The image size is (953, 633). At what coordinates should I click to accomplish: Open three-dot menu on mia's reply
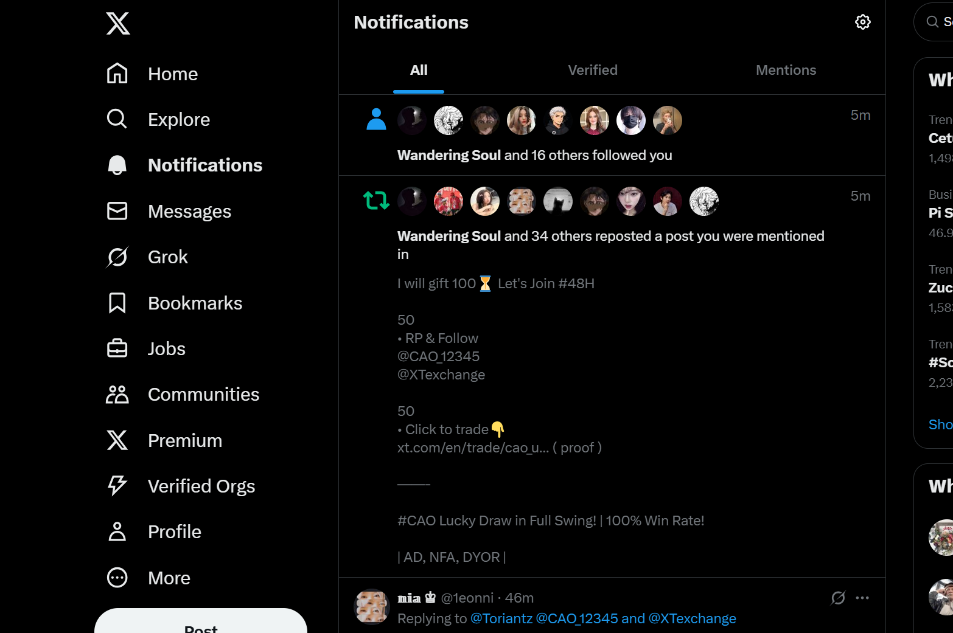click(862, 598)
